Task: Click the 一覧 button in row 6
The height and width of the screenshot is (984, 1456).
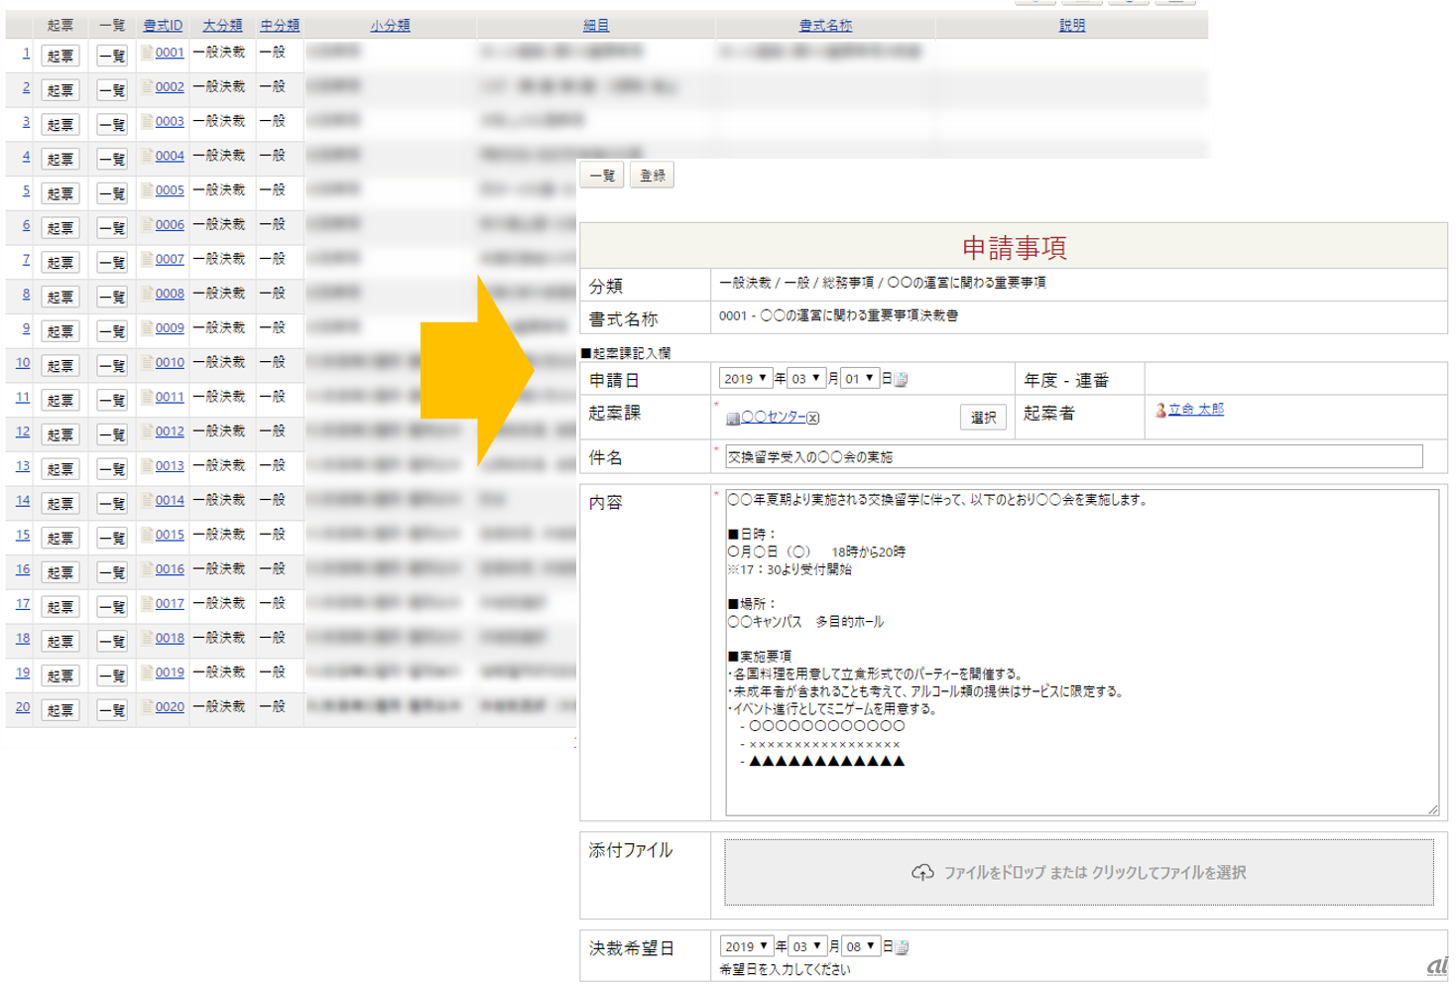Action: [x=112, y=228]
